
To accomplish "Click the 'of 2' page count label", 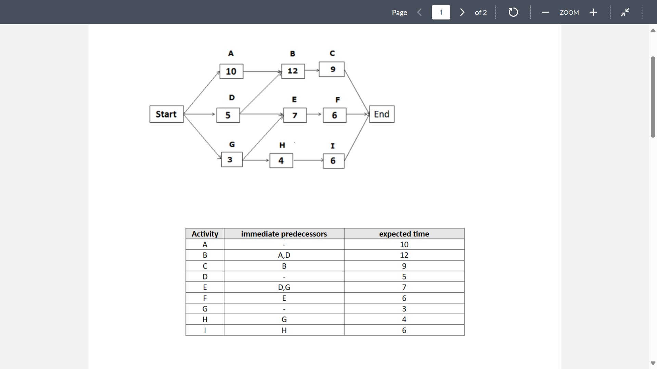I will [x=480, y=13].
